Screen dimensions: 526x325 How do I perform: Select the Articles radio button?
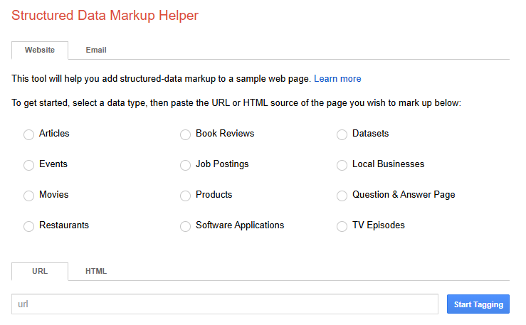pos(29,134)
